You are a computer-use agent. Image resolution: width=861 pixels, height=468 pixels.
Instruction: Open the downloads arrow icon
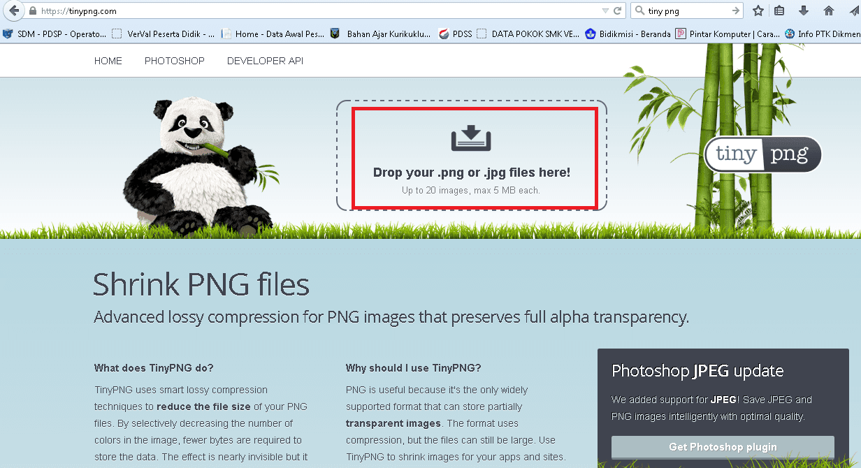804,11
